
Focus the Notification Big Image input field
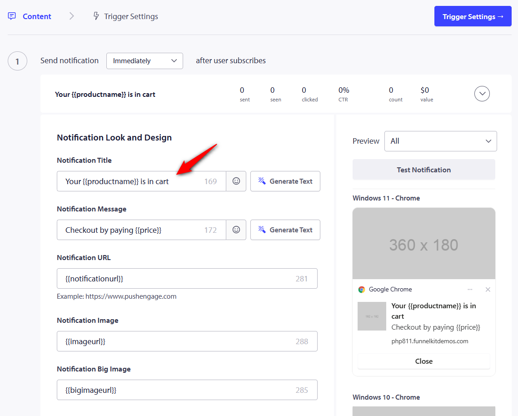click(x=187, y=390)
